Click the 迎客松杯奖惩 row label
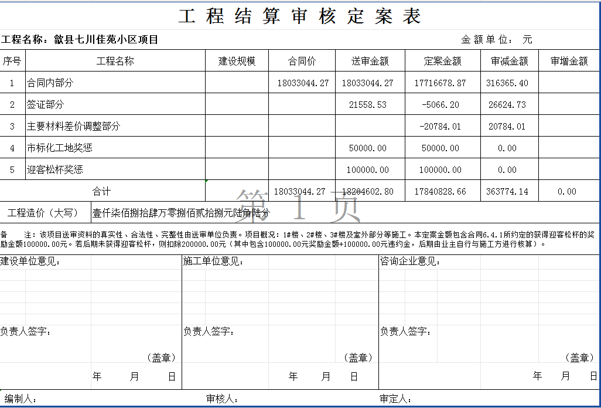 coord(55,170)
